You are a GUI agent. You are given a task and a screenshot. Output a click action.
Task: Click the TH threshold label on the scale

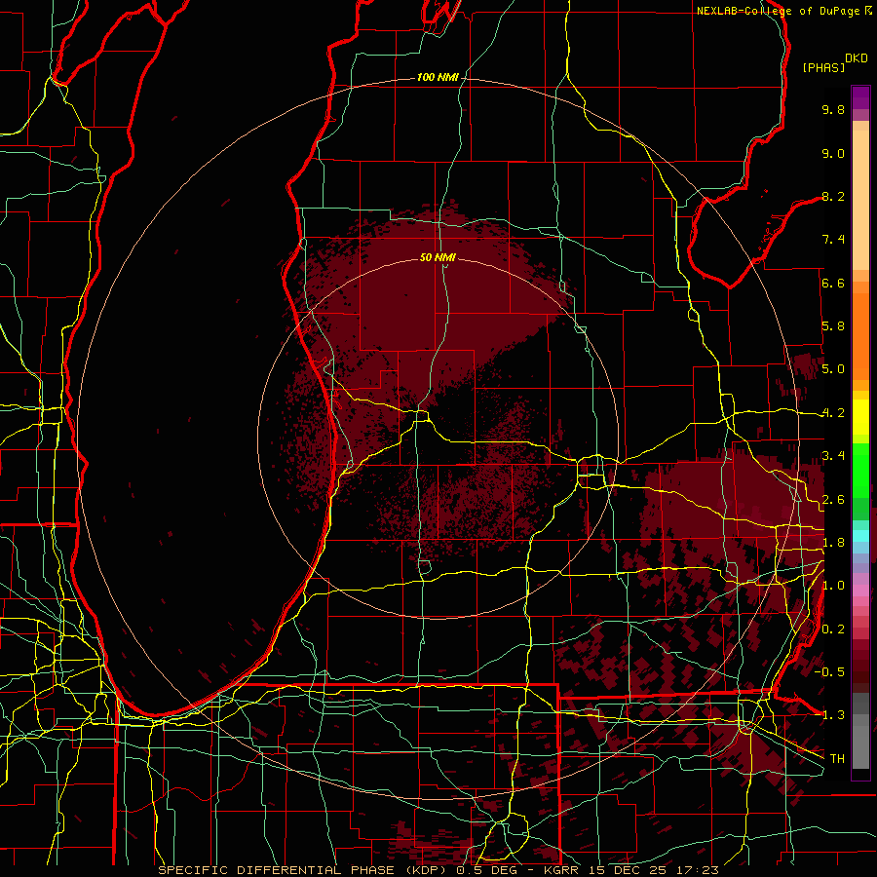pos(837,758)
